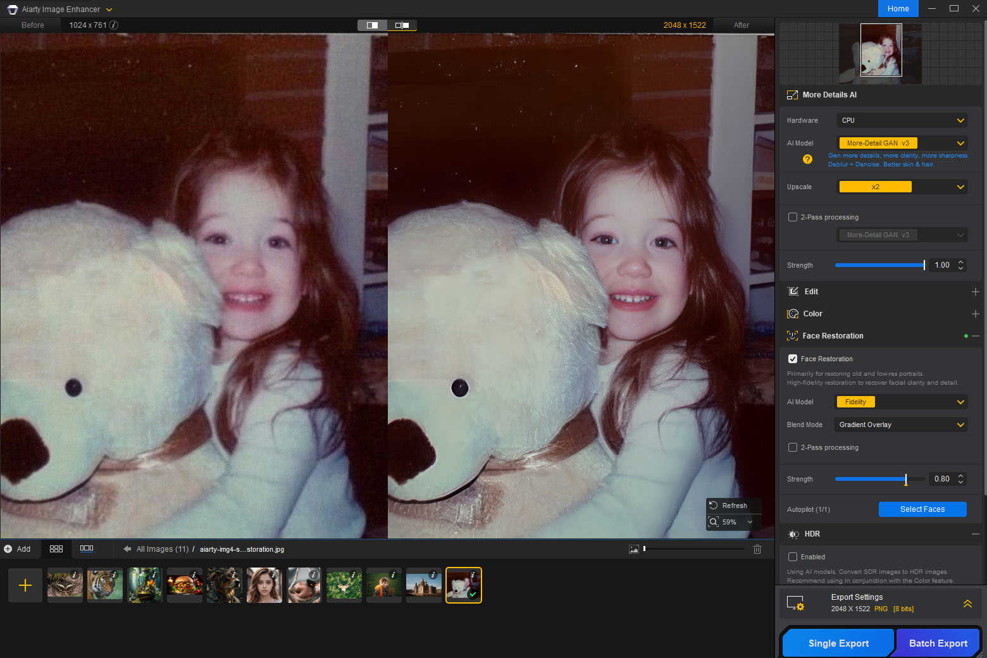Screen dimensions: 987x658
Task: Switch to grid thumbnail view icon
Action: (56, 549)
